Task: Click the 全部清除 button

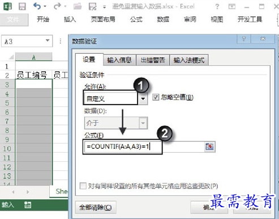Action: 96,208
